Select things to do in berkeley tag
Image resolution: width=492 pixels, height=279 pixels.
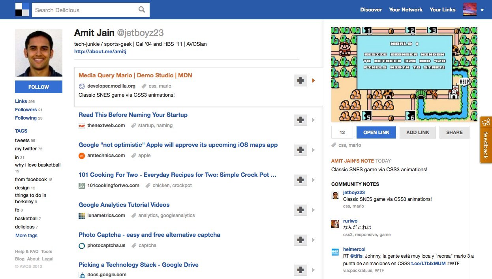31,198
